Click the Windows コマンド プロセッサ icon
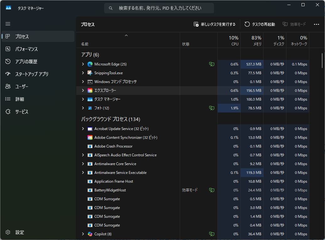 [90, 82]
